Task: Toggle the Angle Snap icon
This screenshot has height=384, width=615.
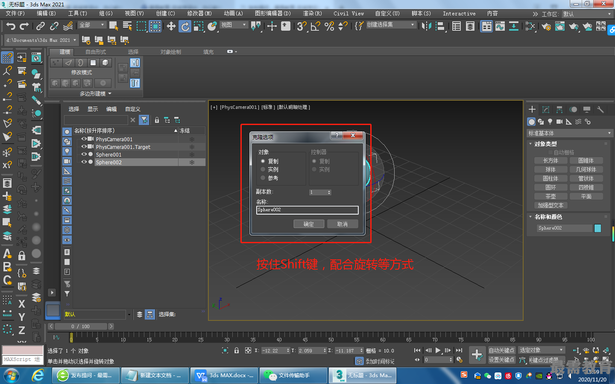Action: click(x=316, y=26)
